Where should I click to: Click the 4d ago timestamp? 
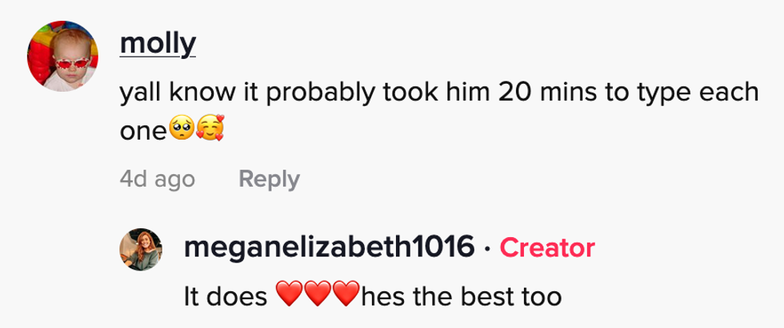point(157,180)
